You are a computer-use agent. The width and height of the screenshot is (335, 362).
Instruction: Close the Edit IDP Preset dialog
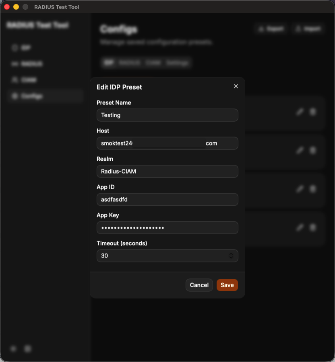tap(236, 86)
